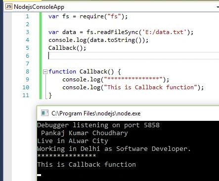Open the NodejsConsoleApp navigation dropdown
Viewport: 219px width, 181px height.
[111, 7]
